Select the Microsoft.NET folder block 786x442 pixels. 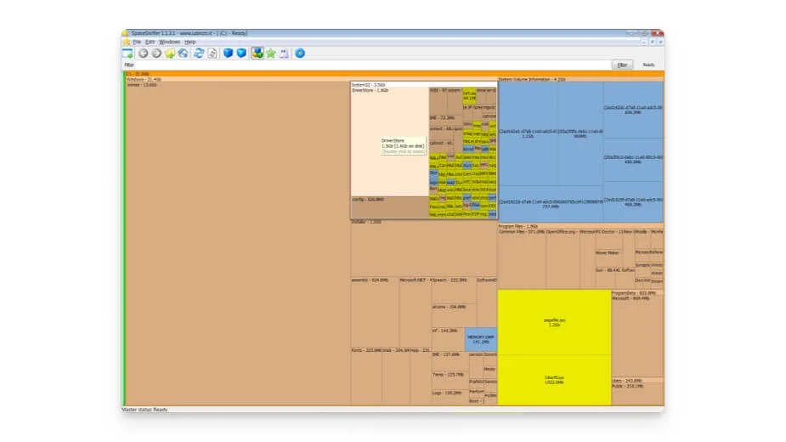(415, 313)
